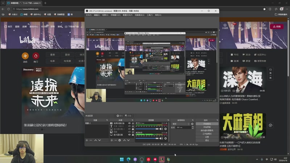Screen dimensions: 290x163
Task: Toggle lock on 视频采集设备 source
Action: click(133, 123)
